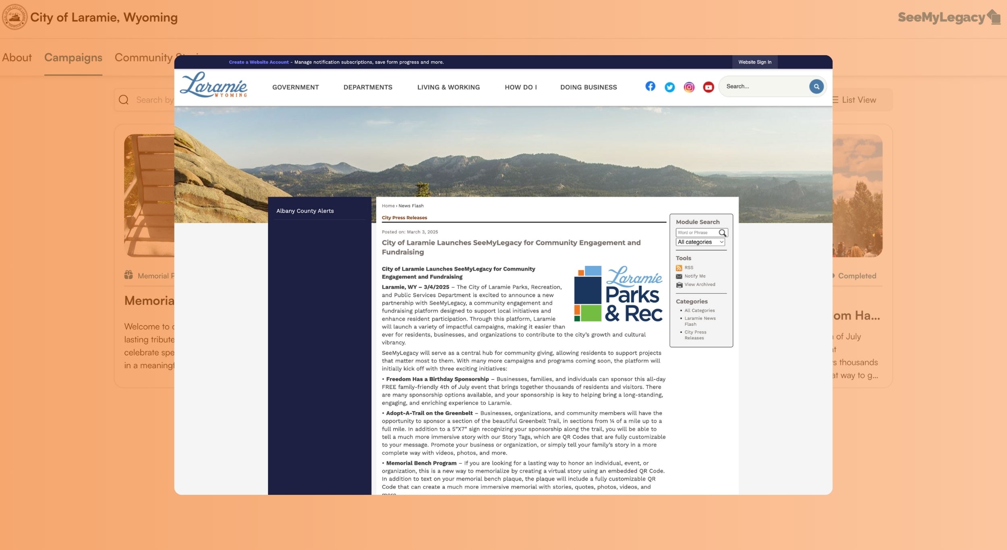1007x550 pixels.
Task: Open the YouTube social icon
Action: (708, 87)
